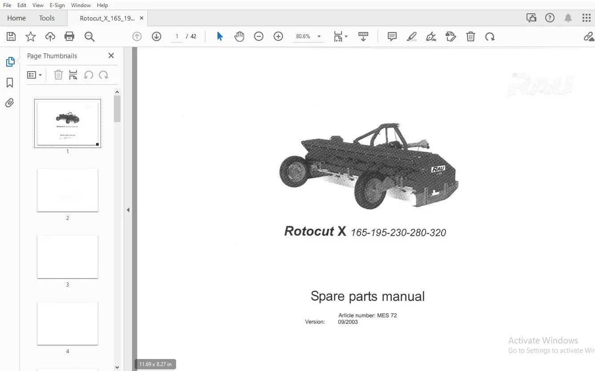595x371 pixels.
Task: Click the Save file icon
Action: (x=11, y=36)
